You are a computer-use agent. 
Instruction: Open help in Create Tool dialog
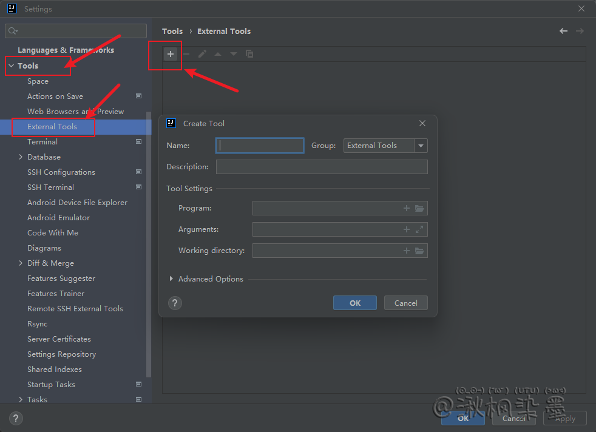[x=175, y=303]
